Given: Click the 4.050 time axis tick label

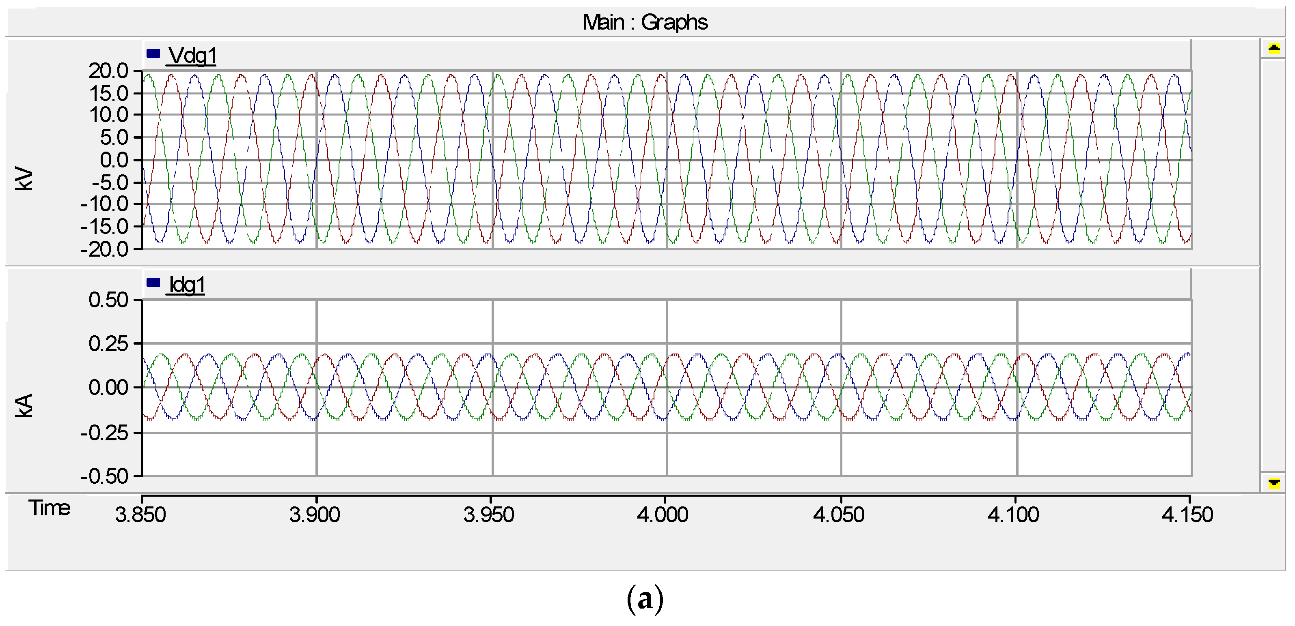Looking at the screenshot, I should click(x=839, y=515).
